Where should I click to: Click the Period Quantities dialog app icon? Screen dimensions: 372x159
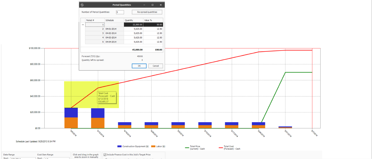(82, 5)
